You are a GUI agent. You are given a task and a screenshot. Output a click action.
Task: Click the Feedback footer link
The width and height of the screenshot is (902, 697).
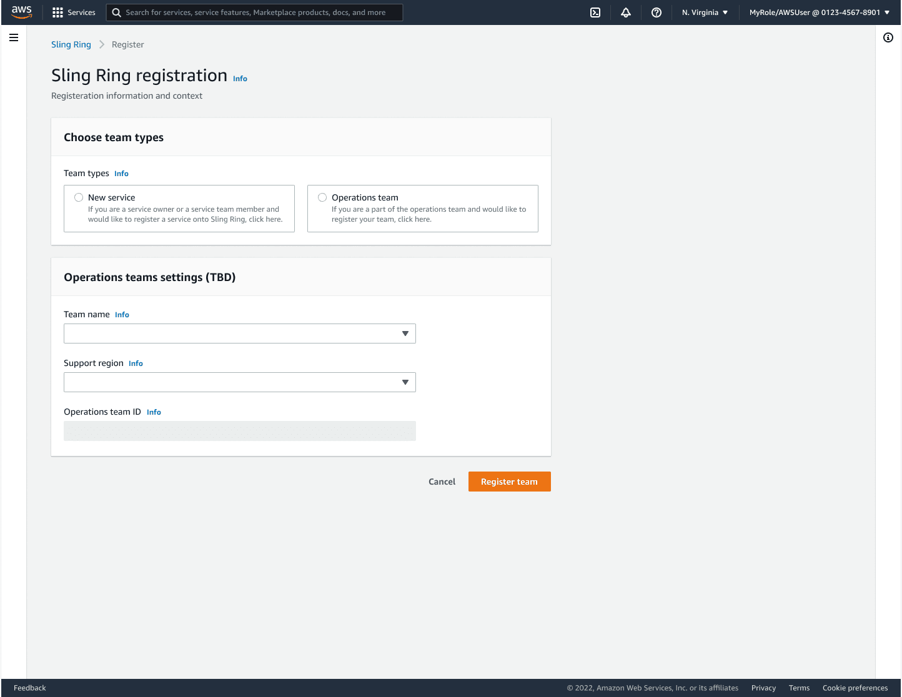30,688
